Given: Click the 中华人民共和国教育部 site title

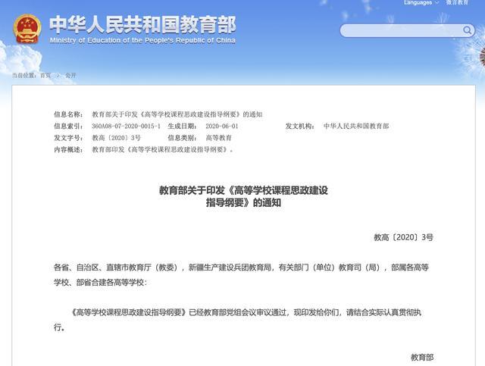Looking at the screenshot, I should 142,23.
